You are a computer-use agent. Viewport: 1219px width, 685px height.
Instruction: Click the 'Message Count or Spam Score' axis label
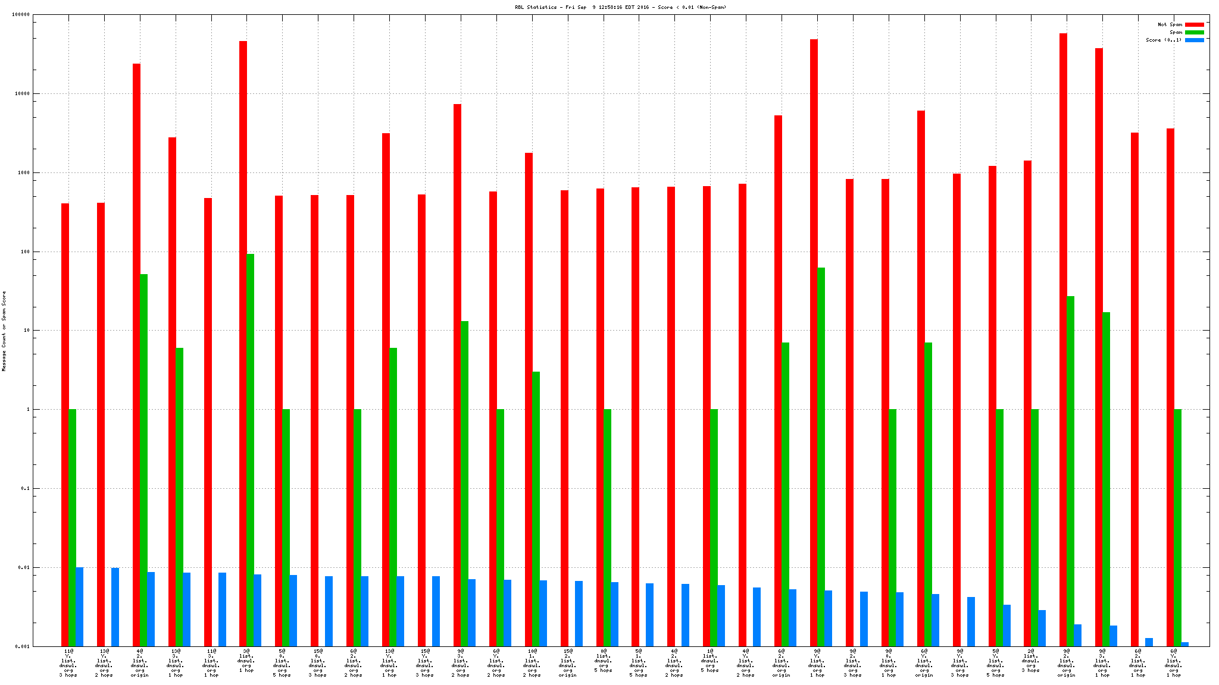coord(4,331)
